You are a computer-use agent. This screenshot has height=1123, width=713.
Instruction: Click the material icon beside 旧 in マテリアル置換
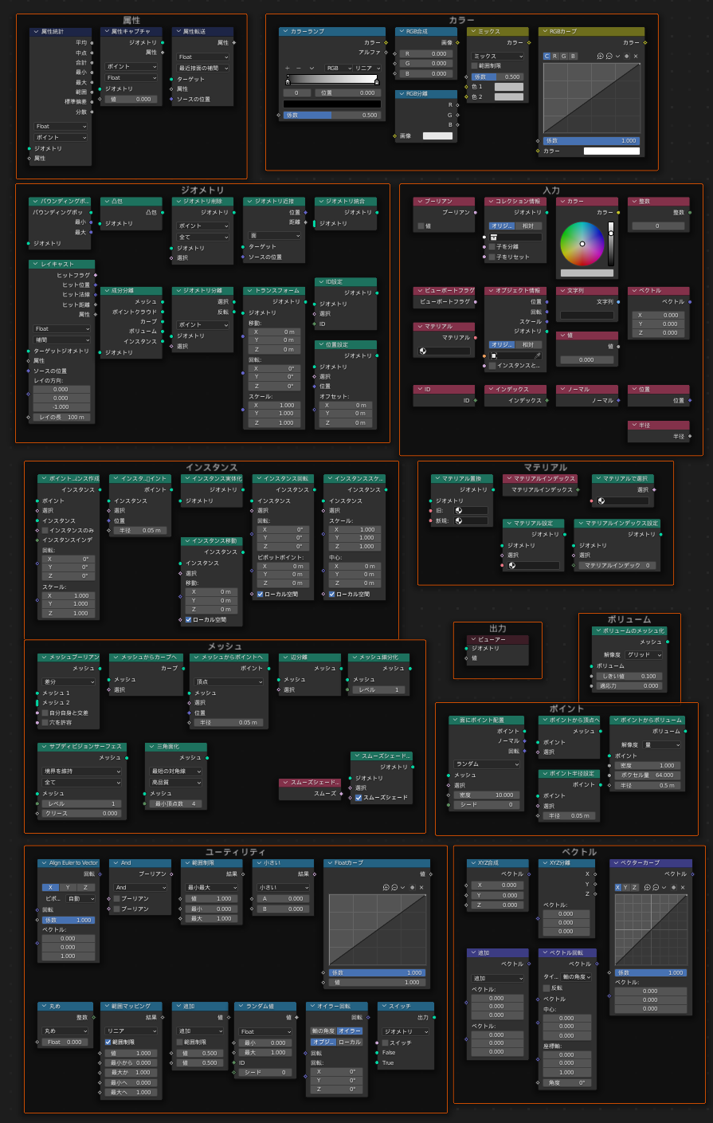[x=459, y=510]
